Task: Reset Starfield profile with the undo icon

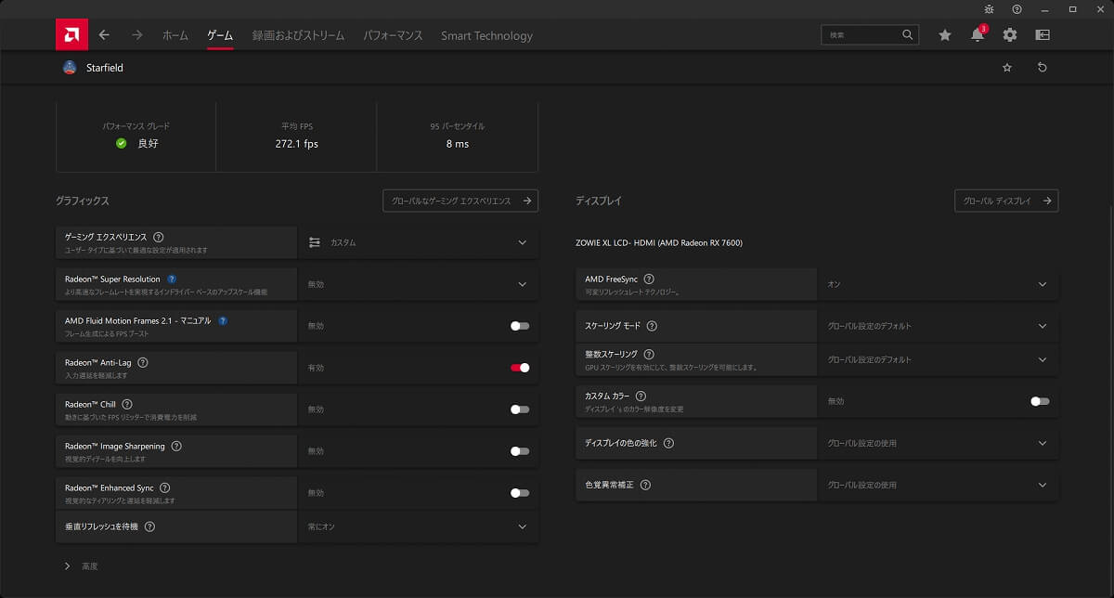Action: click(x=1042, y=68)
